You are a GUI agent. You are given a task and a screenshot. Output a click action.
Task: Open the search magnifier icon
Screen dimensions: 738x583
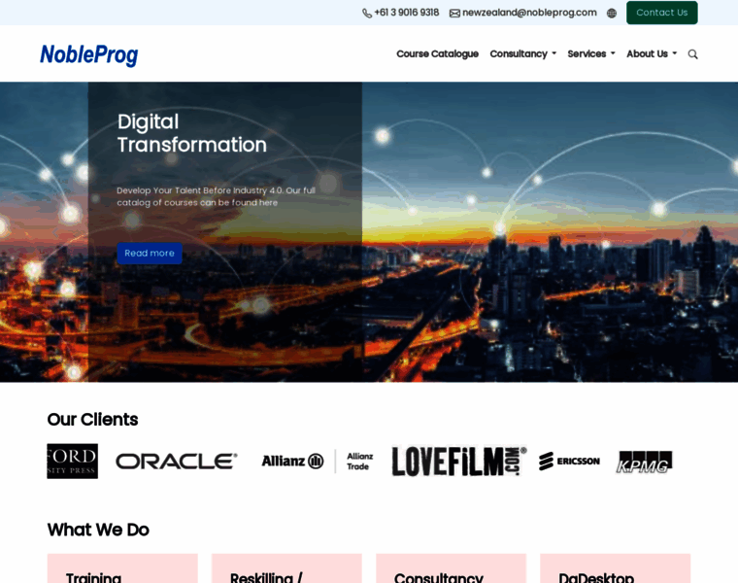coord(692,54)
